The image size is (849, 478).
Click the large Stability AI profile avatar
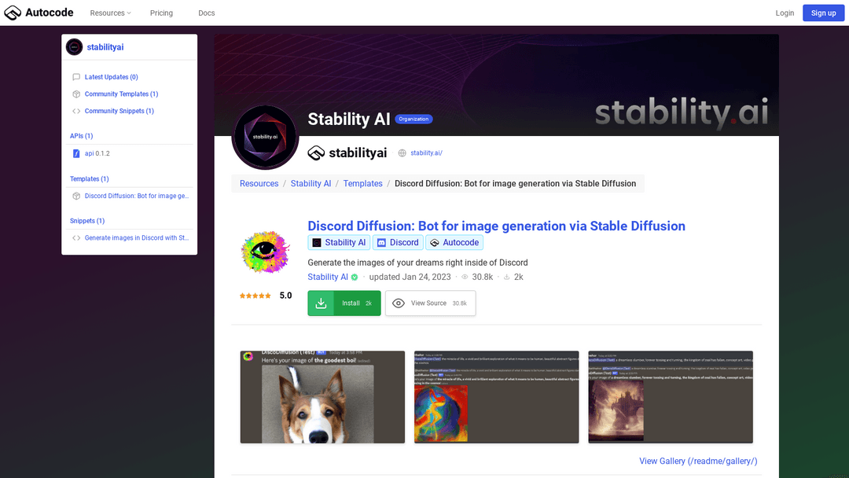tap(266, 137)
